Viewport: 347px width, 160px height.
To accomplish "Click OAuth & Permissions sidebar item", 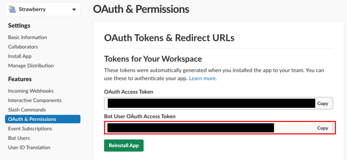I will 32,119.
